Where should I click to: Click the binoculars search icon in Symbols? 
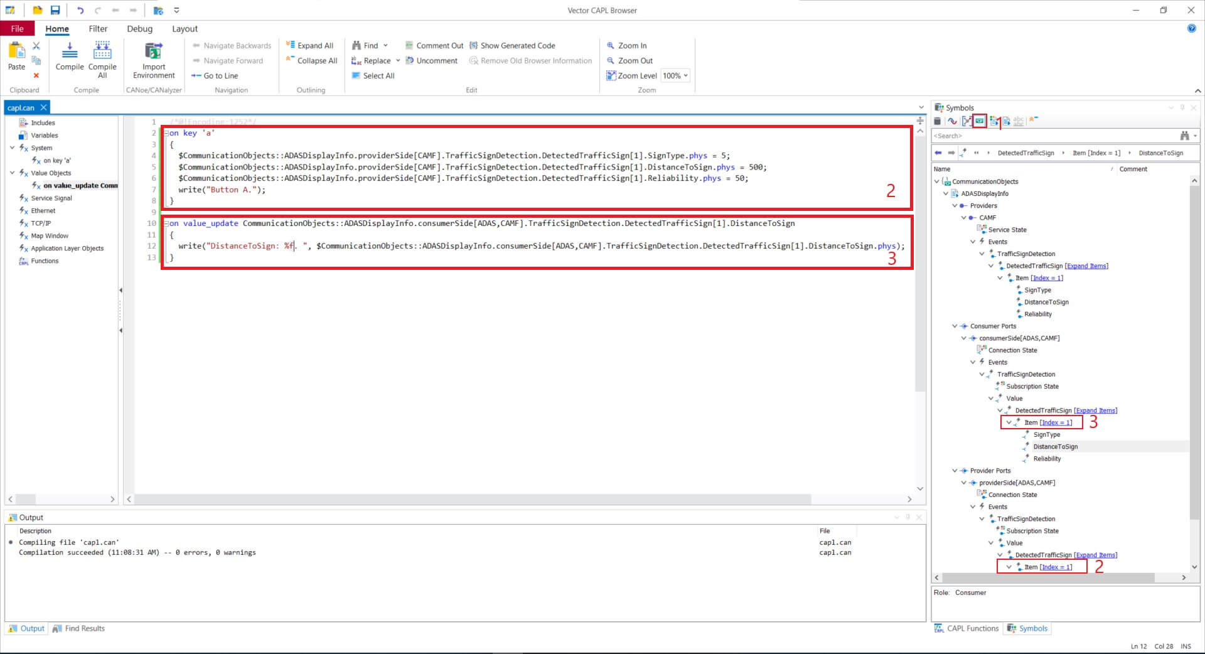(1184, 136)
